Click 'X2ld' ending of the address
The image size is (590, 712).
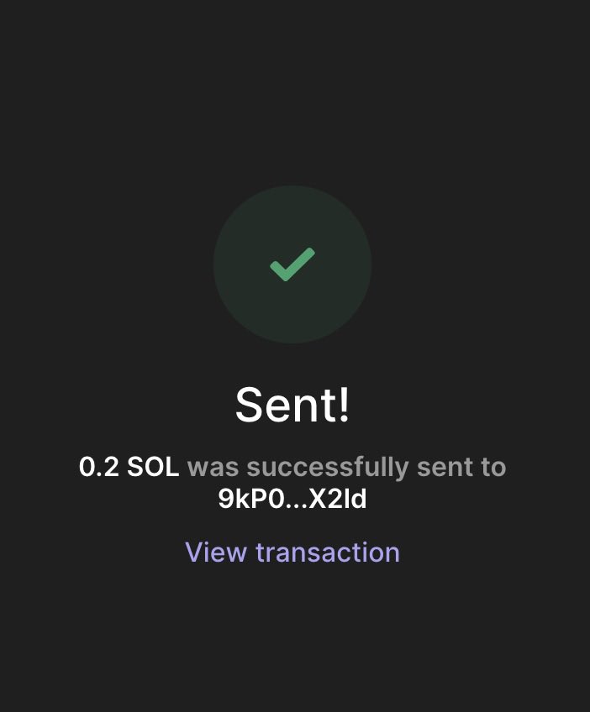click(x=337, y=499)
